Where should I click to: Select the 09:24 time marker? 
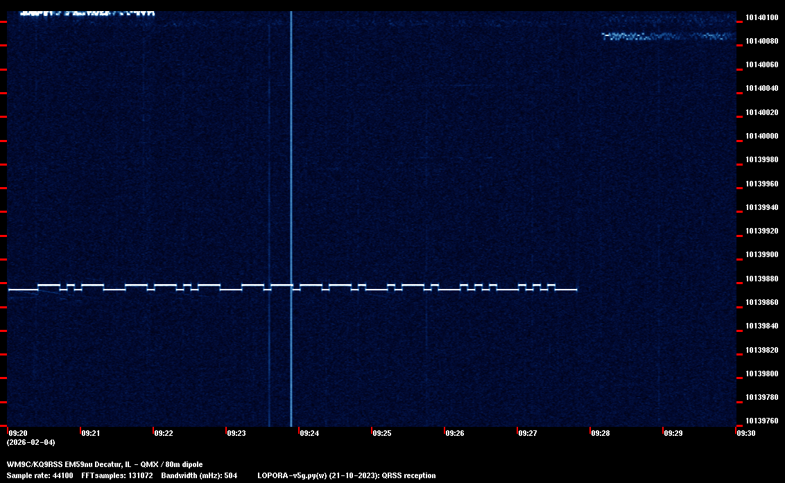click(309, 433)
